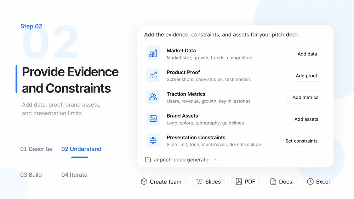The width and height of the screenshot is (354, 199).
Task: Click the PDF file icon
Action: tap(239, 182)
